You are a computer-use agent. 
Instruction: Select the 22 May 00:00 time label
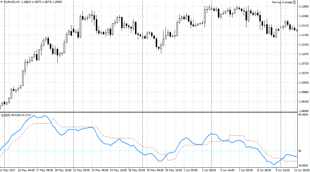click(x=82, y=170)
